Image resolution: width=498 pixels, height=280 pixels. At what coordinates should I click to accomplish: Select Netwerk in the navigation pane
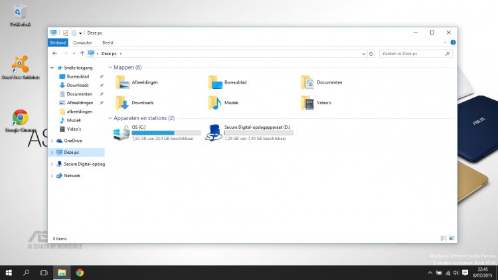click(72, 176)
